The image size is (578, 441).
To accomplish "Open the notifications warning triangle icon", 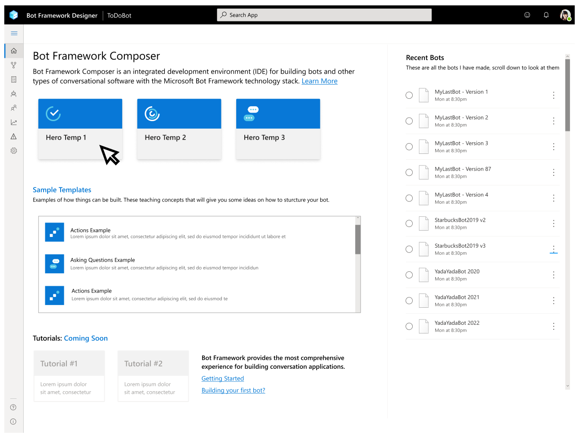I will 14,136.
